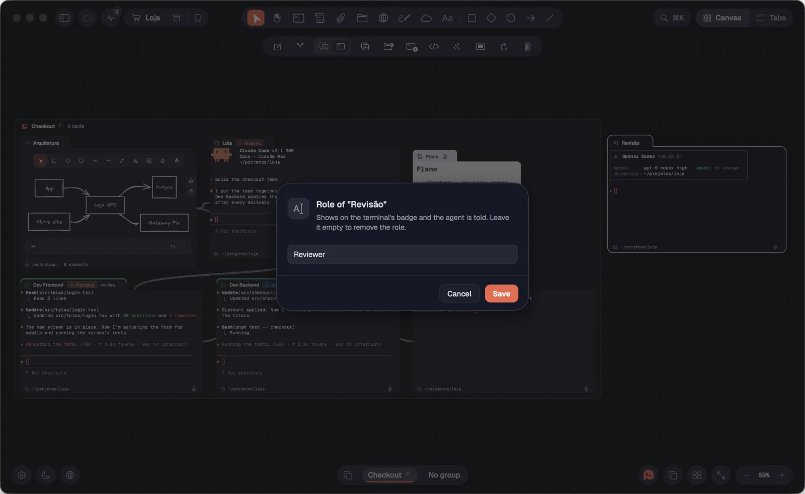Cancel the role dialog
The image size is (805, 494).
(459, 293)
